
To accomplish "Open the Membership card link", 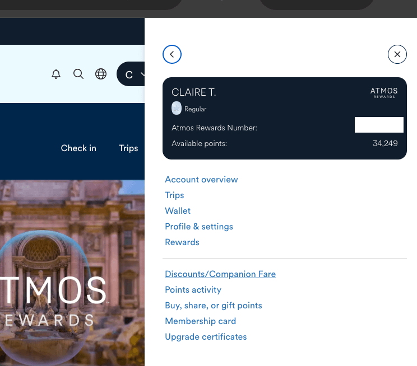I will [200, 321].
